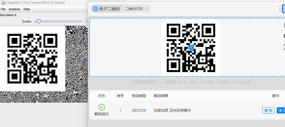Open the three-dot more options menu
This screenshot has width=285, height=127.
(x=280, y=9)
